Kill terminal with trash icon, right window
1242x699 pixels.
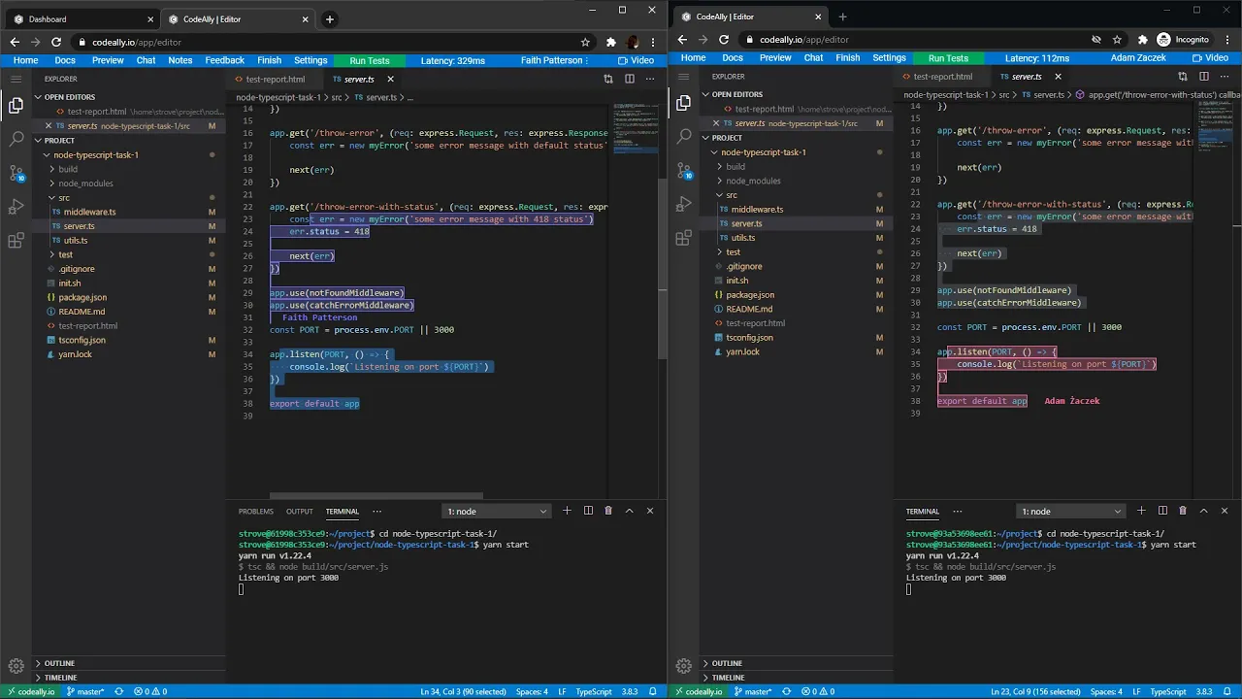pyautogui.click(x=1183, y=511)
